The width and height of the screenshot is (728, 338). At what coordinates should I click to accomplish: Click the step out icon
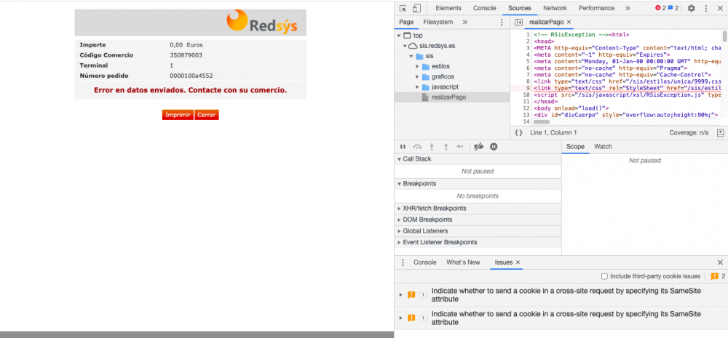[446, 147]
